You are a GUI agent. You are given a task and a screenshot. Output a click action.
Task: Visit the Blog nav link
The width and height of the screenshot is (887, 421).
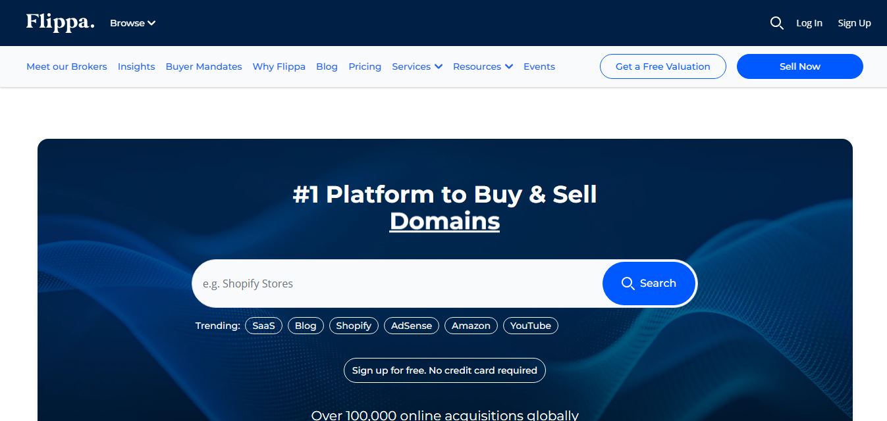coord(327,66)
